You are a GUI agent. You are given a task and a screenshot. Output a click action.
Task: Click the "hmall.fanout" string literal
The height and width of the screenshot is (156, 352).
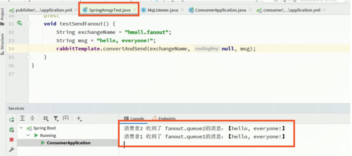coord(147,32)
